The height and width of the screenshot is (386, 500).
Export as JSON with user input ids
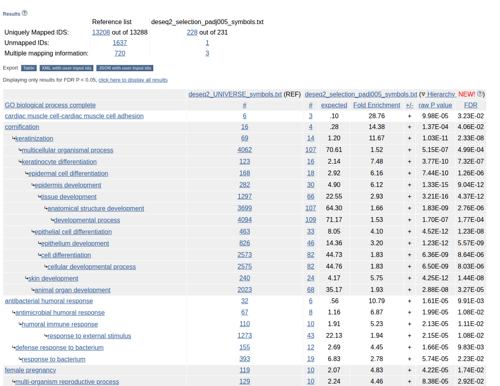(x=124, y=68)
